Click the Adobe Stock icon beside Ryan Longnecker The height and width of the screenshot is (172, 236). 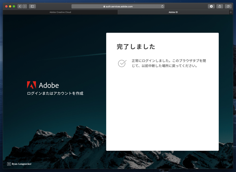tap(9, 164)
